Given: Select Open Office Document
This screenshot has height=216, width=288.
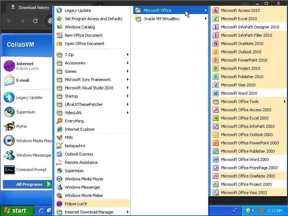Looking at the screenshot, I should point(93,44).
